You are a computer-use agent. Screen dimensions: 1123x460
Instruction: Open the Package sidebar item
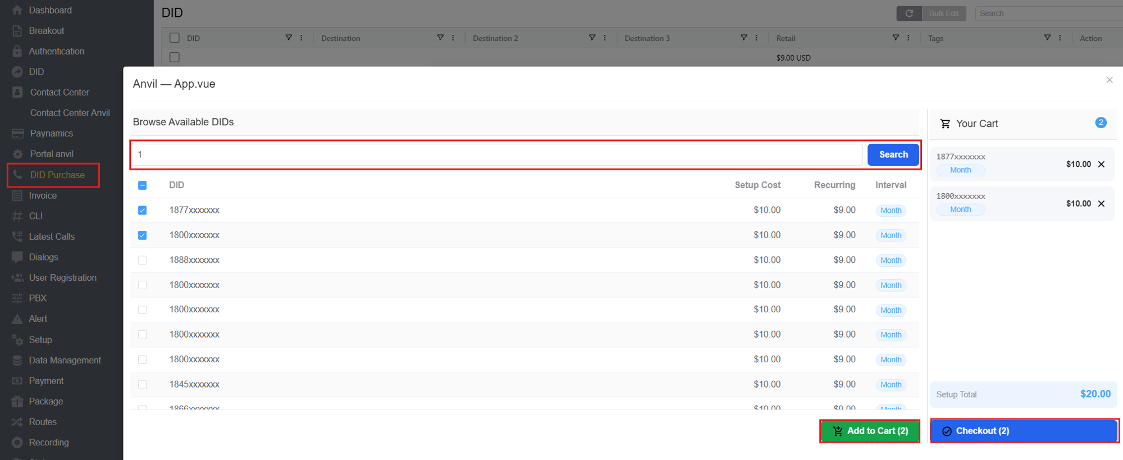pos(46,402)
